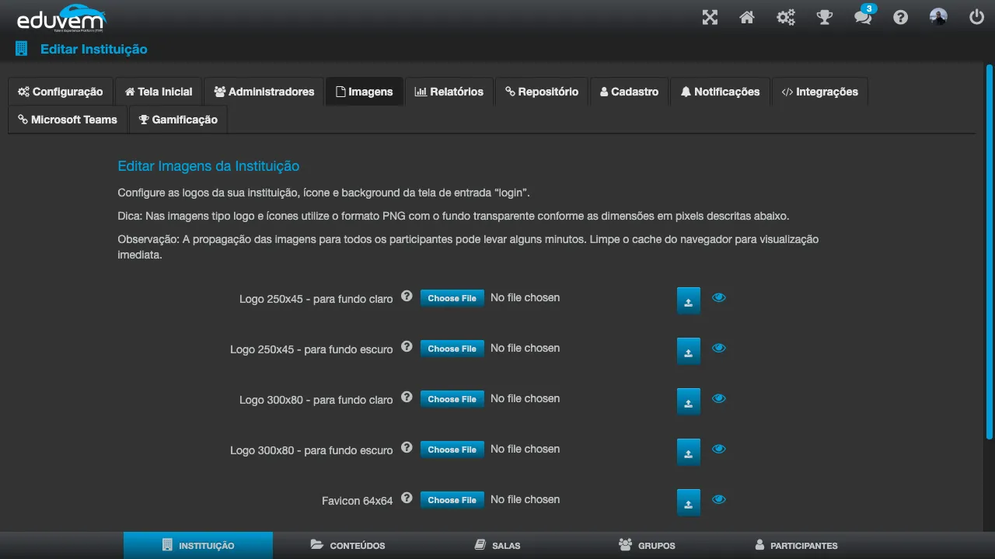This screenshot has width=995, height=559.
Task: Switch to the Configuração tab
Action: [61, 92]
